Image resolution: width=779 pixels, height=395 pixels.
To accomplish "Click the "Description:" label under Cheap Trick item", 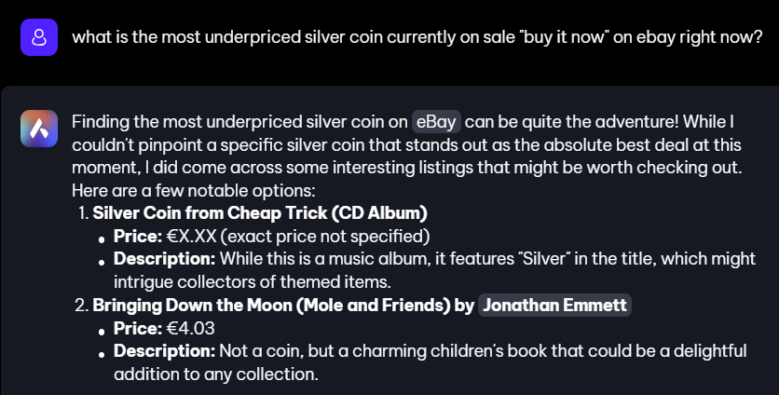I will click(x=164, y=259).
